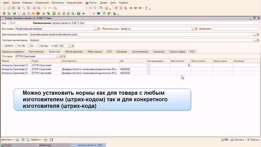Toggle the НС ПВ checkbox
Image resolution: width=261 pixels, height=147 pixels.
pyautogui.click(x=16, y=46)
